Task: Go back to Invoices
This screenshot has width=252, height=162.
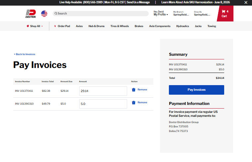Action: point(25,54)
